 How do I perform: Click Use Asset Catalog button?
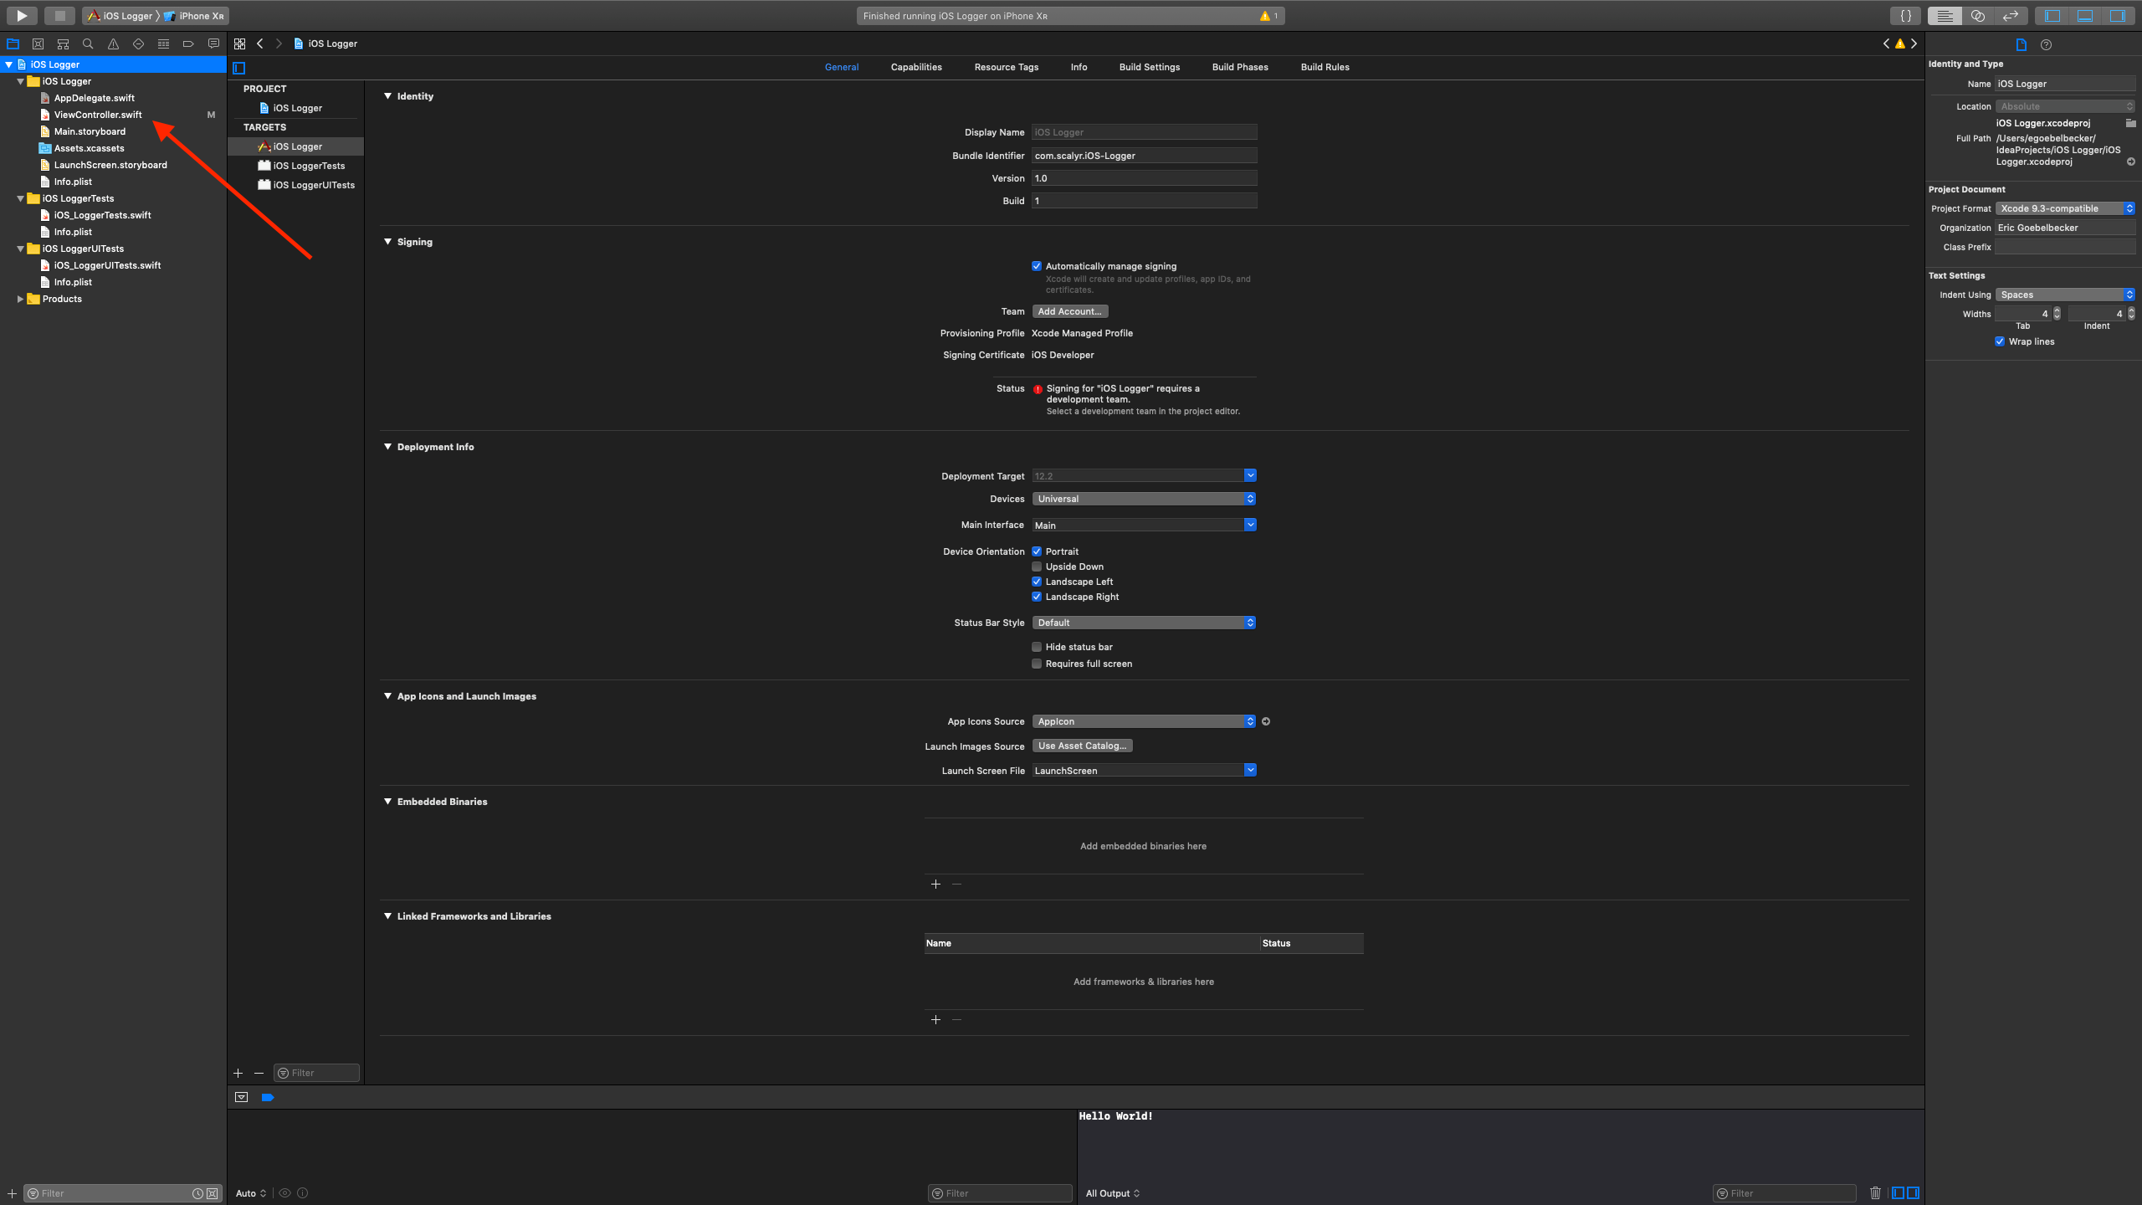[x=1081, y=746]
